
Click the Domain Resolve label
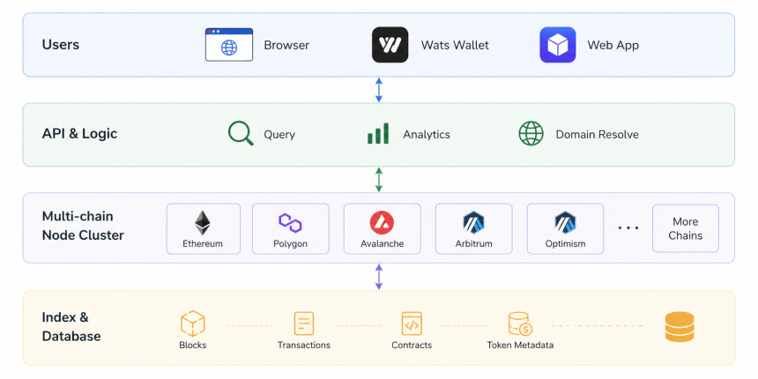pos(597,134)
